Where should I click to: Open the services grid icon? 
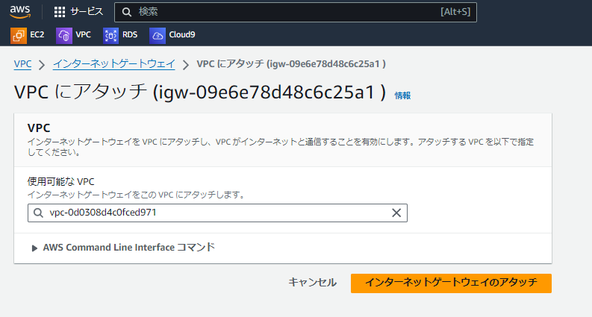[59, 12]
